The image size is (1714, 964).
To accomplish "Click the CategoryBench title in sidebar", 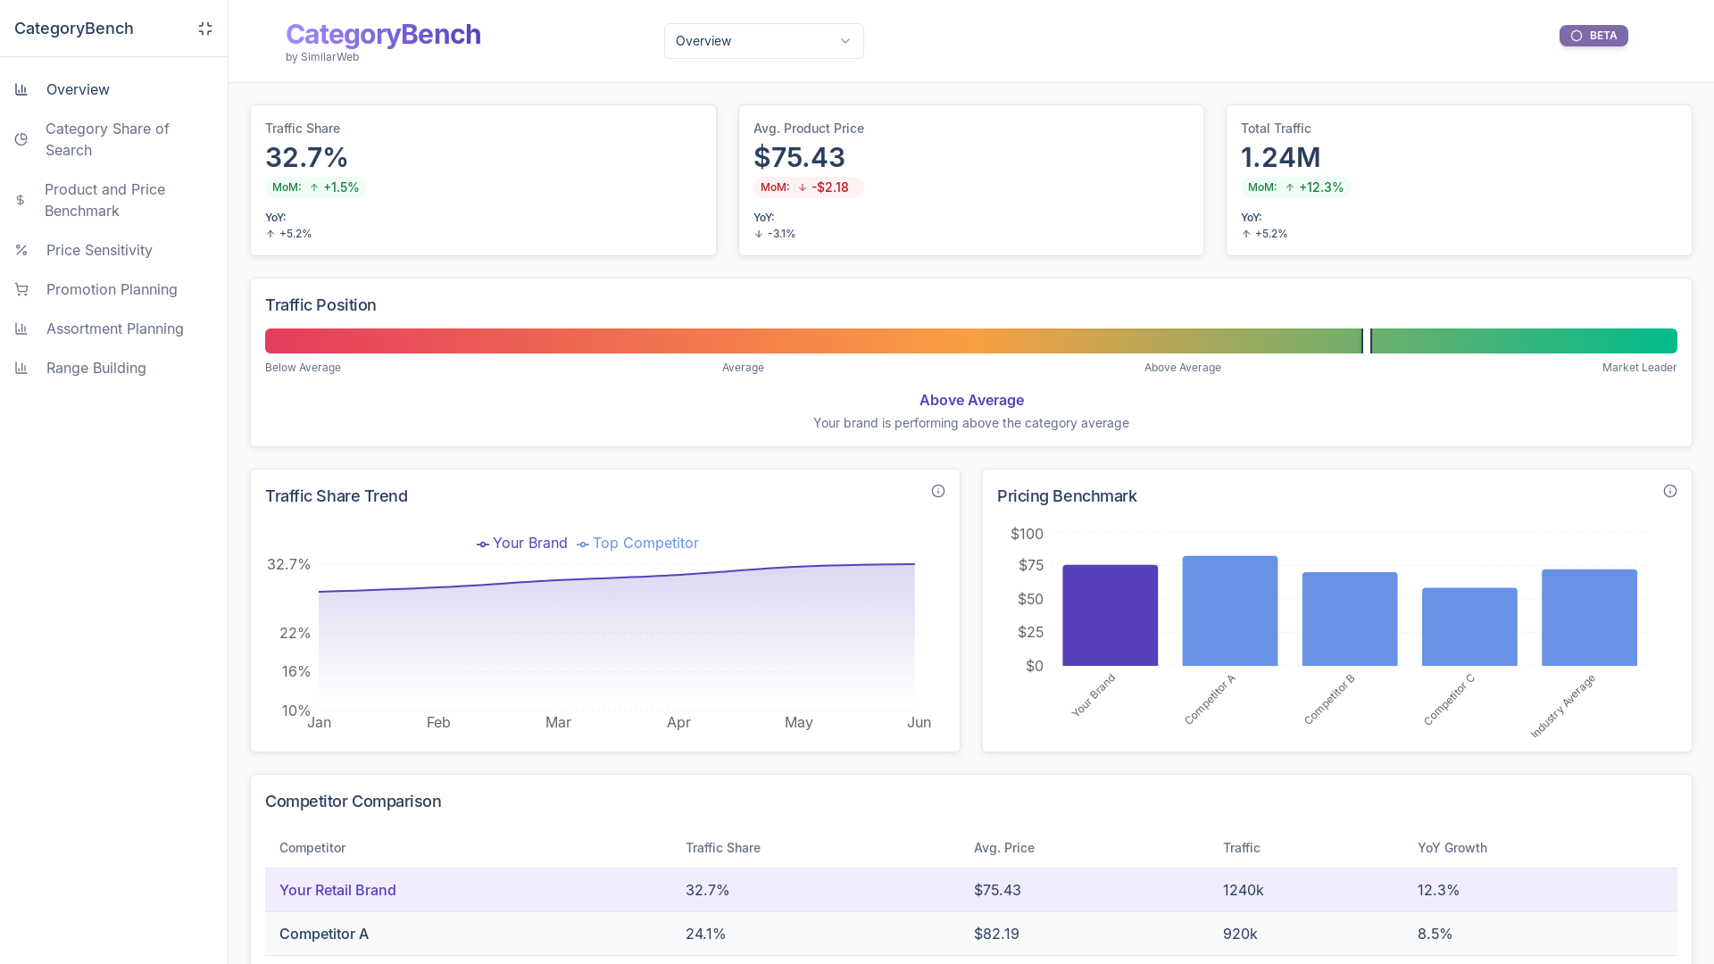I will 74,29.
